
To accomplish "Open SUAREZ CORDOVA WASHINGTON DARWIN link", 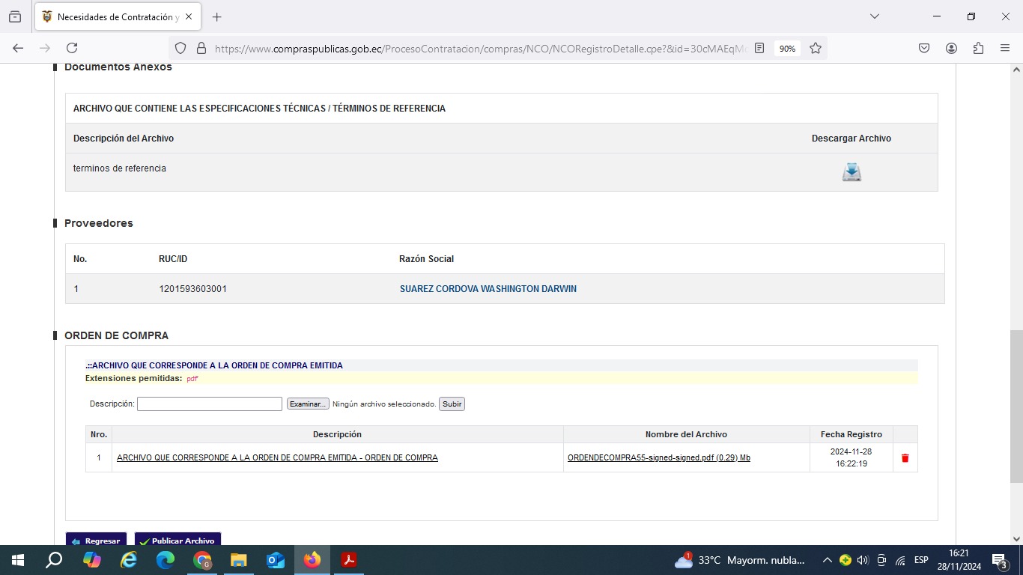I will coord(488,289).
